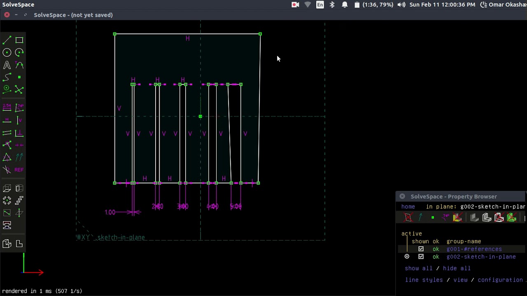Select the rectangle sketch tool
This screenshot has height=296, width=527.
tap(19, 40)
